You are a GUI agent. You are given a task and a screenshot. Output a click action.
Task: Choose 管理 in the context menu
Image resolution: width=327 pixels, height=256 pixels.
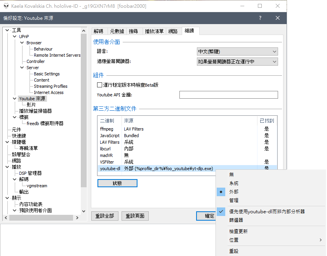click(x=234, y=200)
